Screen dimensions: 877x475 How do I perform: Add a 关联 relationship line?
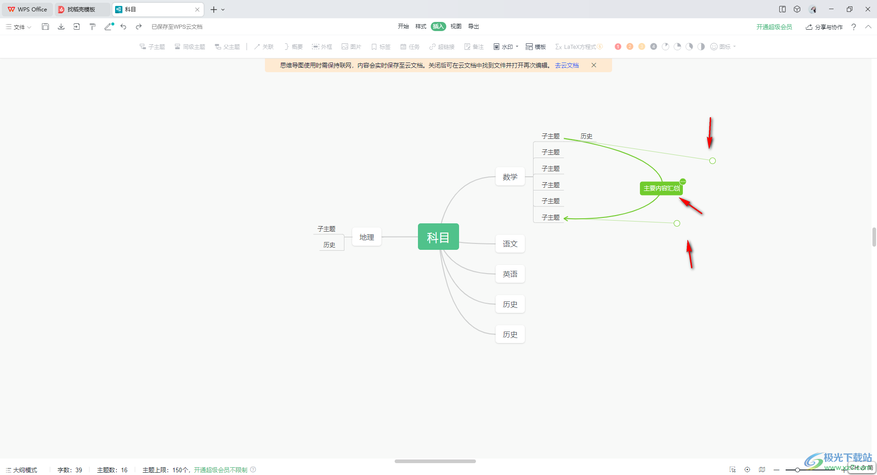pyautogui.click(x=264, y=47)
